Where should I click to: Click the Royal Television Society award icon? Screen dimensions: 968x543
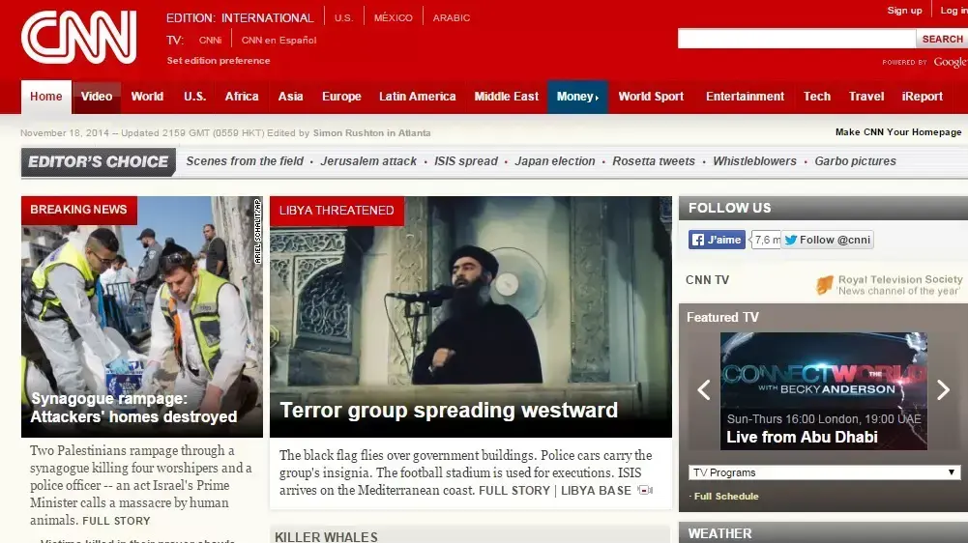(x=824, y=285)
